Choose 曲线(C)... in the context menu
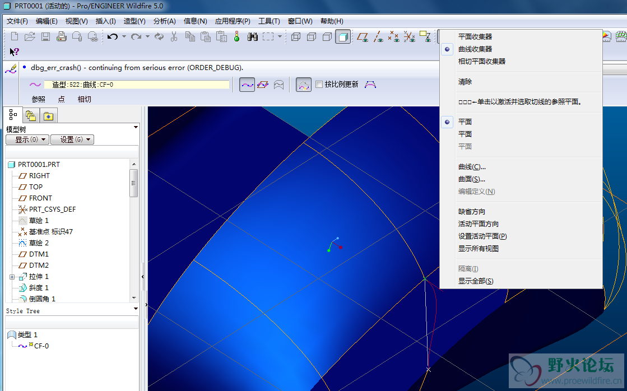 coord(472,167)
